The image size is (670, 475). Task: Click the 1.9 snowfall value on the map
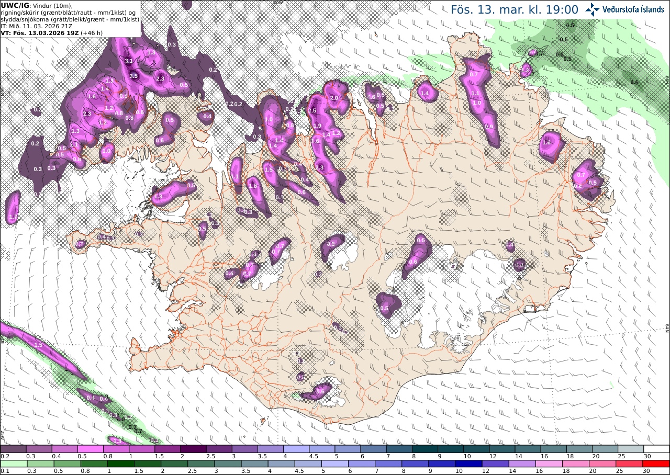(317, 126)
